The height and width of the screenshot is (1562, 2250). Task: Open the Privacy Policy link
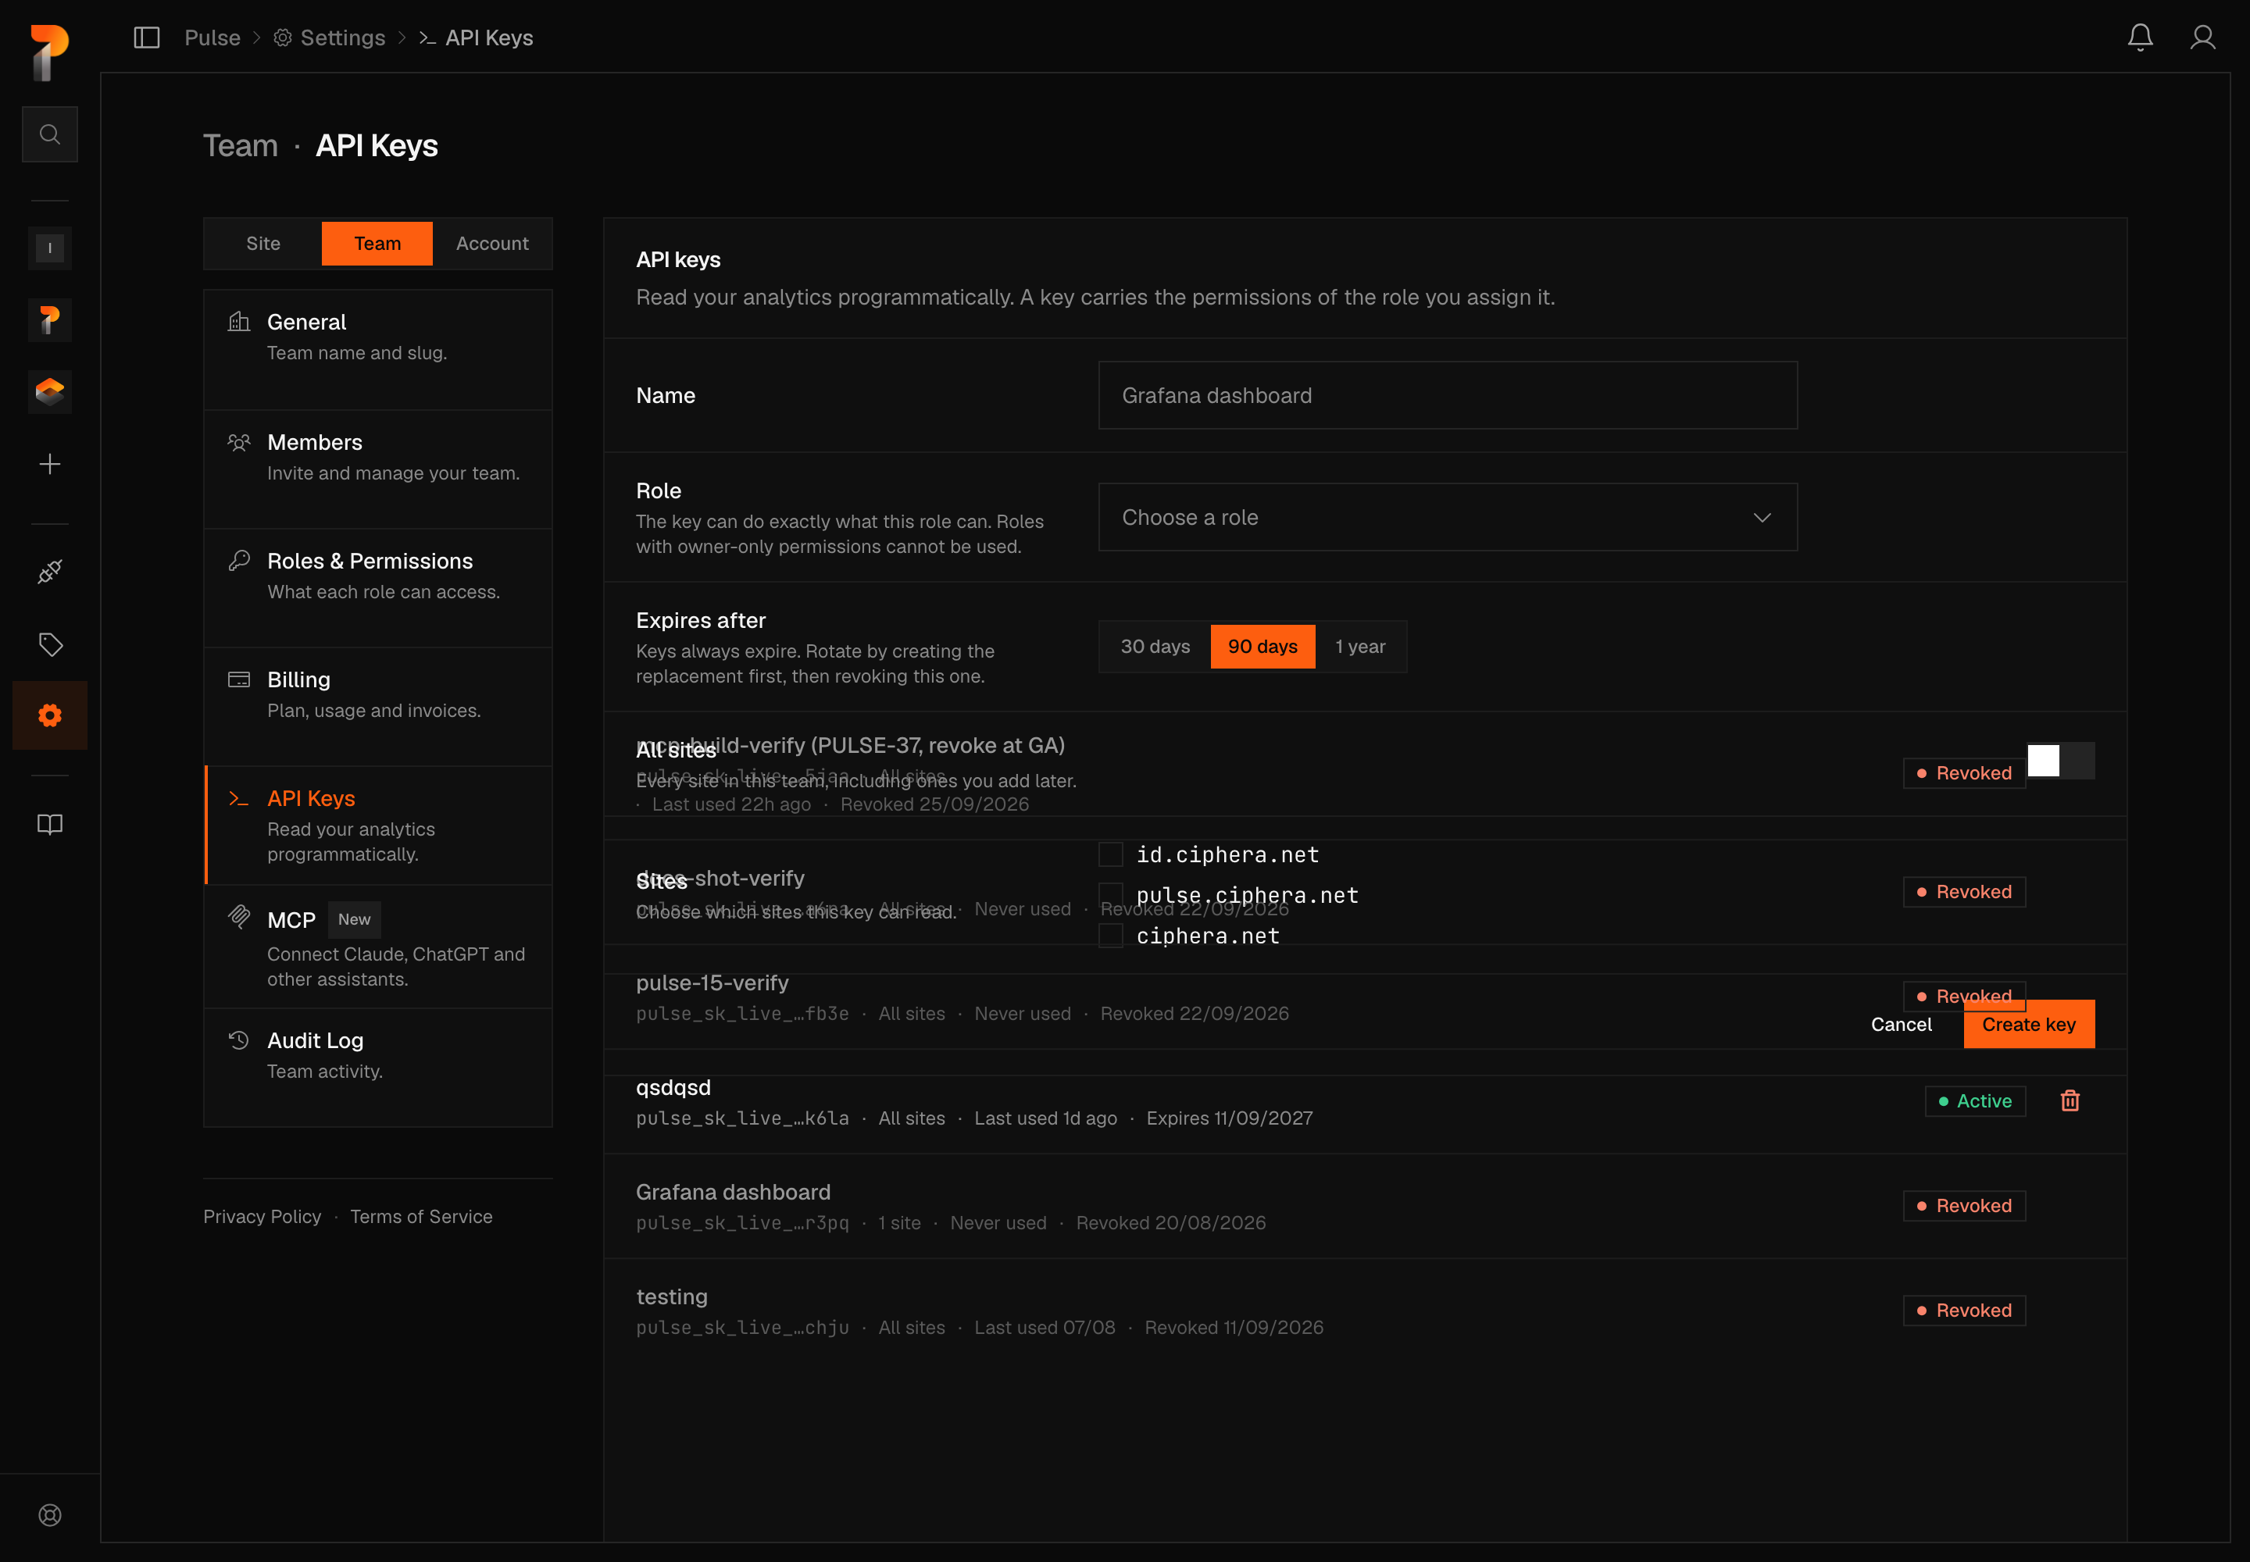coord(262,1217)
